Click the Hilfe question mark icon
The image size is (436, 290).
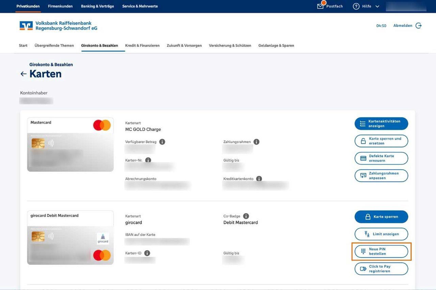356,6
